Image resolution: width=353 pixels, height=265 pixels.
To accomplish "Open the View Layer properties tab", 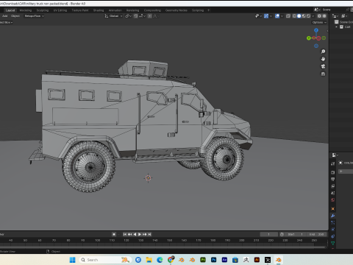I will pos(333,186).
